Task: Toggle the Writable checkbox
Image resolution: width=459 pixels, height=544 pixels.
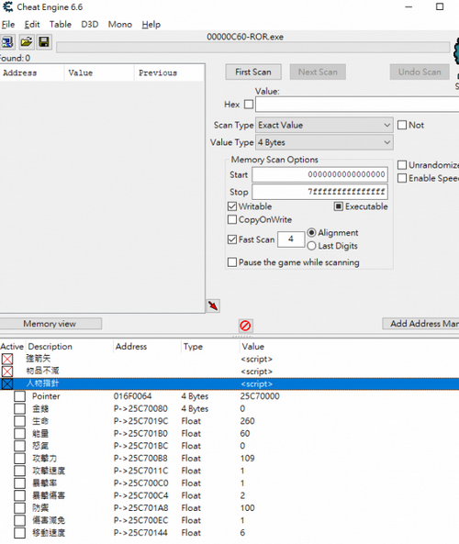Action: click(x=232, y=206)
